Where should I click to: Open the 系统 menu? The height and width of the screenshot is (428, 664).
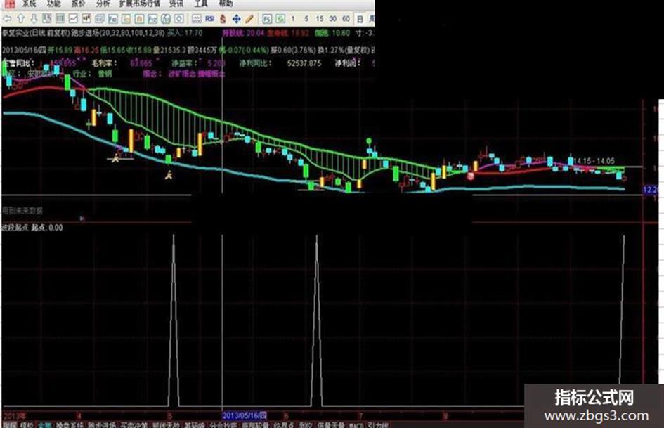pos(30,4)
